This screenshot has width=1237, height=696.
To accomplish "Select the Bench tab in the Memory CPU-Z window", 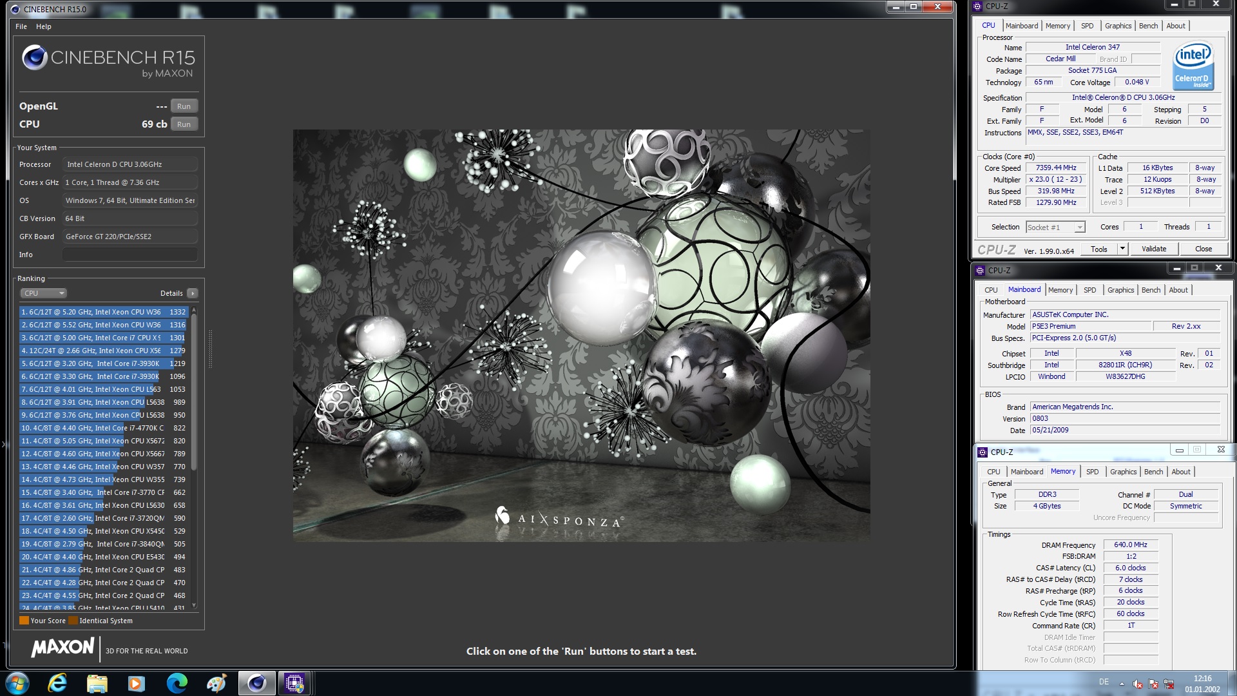I will pos(1154,472).
